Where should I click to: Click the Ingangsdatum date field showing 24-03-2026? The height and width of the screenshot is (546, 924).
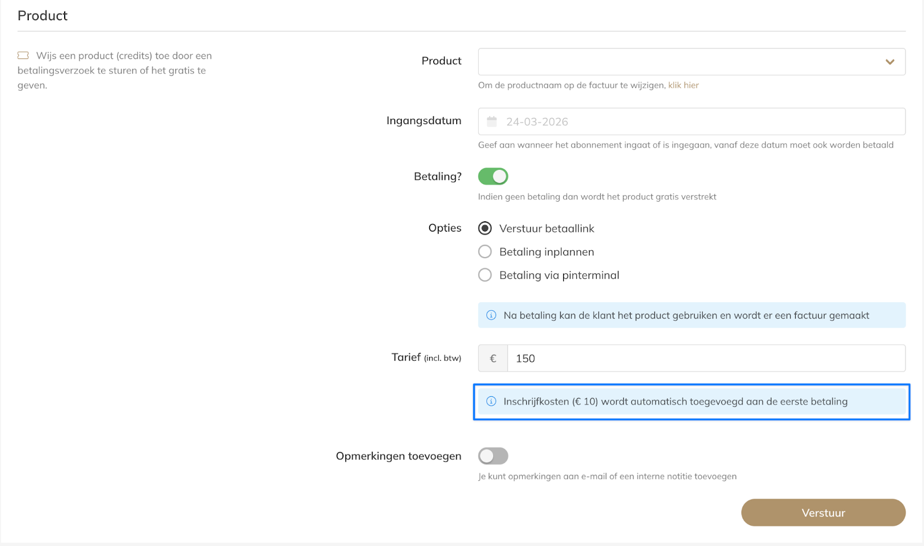coord(693,121)
